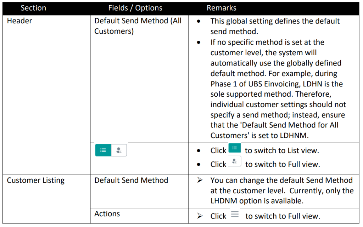The height and width of the screenshot is (227, 363).
Task: Click the small teal list icon in Remarks
Action: pyautogui.click(x=235, y=148)
